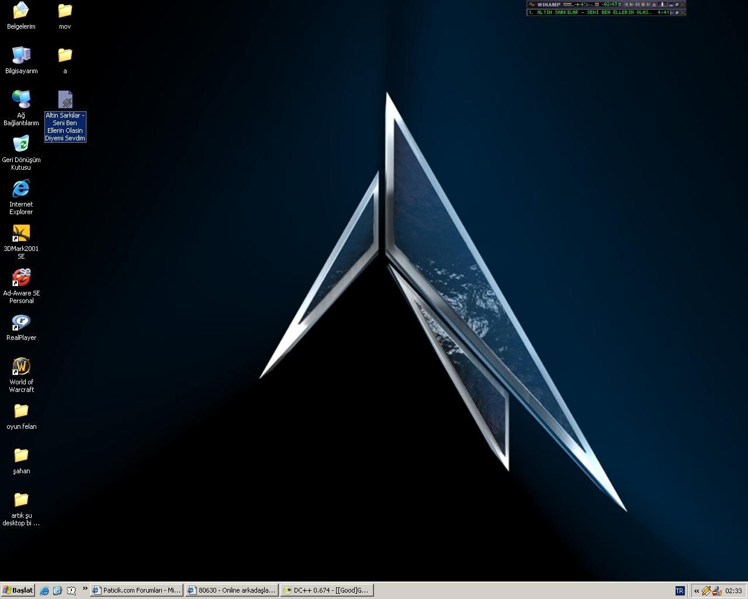Select the Altin Sarkilar media file icon
The image size is (748, 599).
tap(65, 116)
